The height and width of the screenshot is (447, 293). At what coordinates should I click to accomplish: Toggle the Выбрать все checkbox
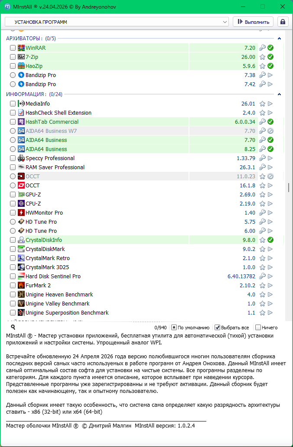tap(218, 328)
